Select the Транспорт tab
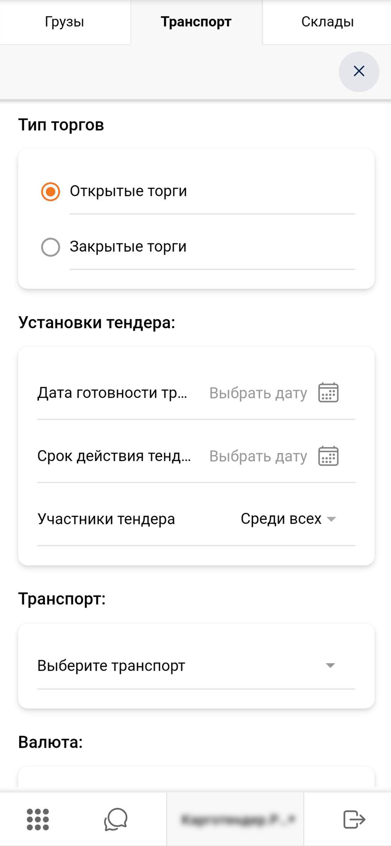The height and width of the screenshot is (846, 391). 196,22
